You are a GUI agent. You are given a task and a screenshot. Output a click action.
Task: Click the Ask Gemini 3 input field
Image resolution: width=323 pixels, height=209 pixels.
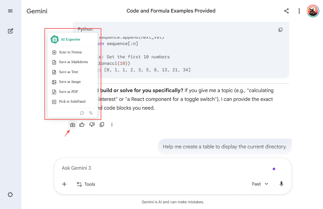125,168
